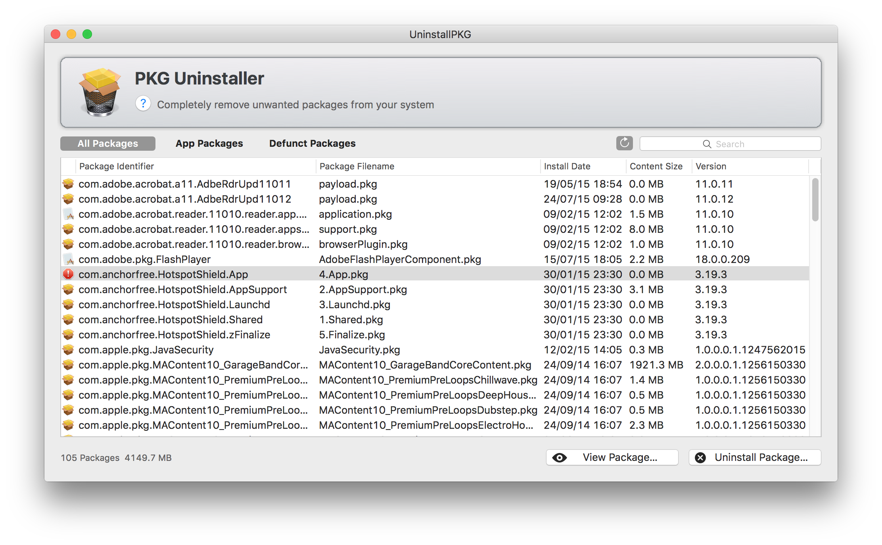Viewport: 882px width, 545px height.
Task: Click the refresh packages icon
Action: coord(624,143)
